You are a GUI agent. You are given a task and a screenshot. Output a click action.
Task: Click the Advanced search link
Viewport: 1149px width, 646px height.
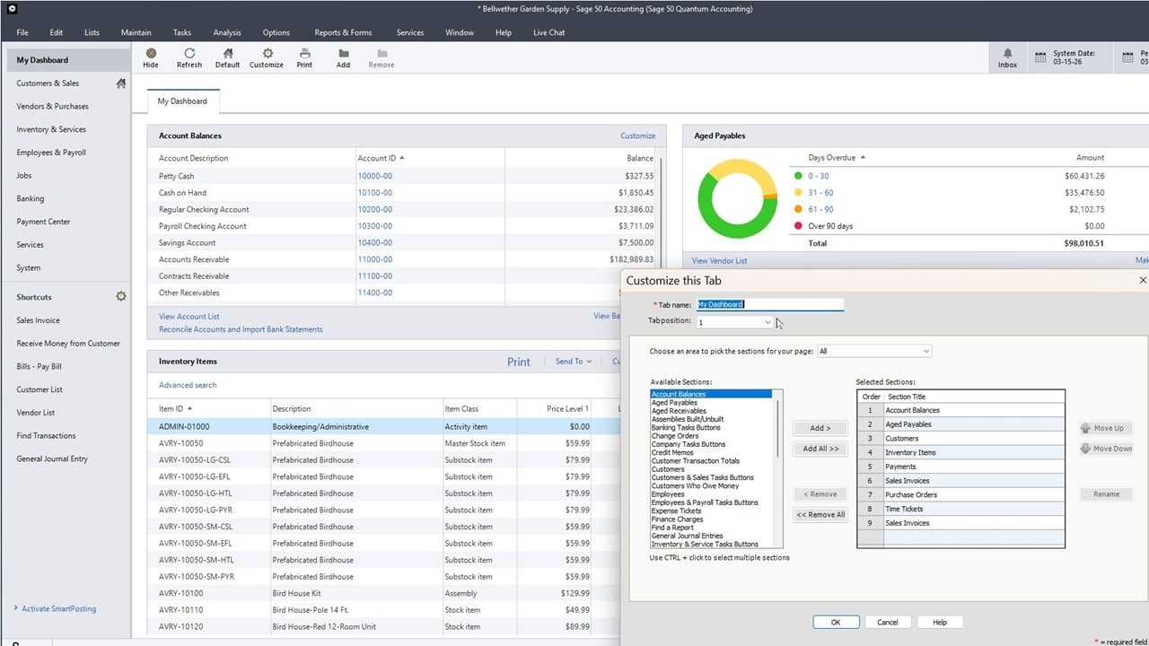tap(188, 385)
